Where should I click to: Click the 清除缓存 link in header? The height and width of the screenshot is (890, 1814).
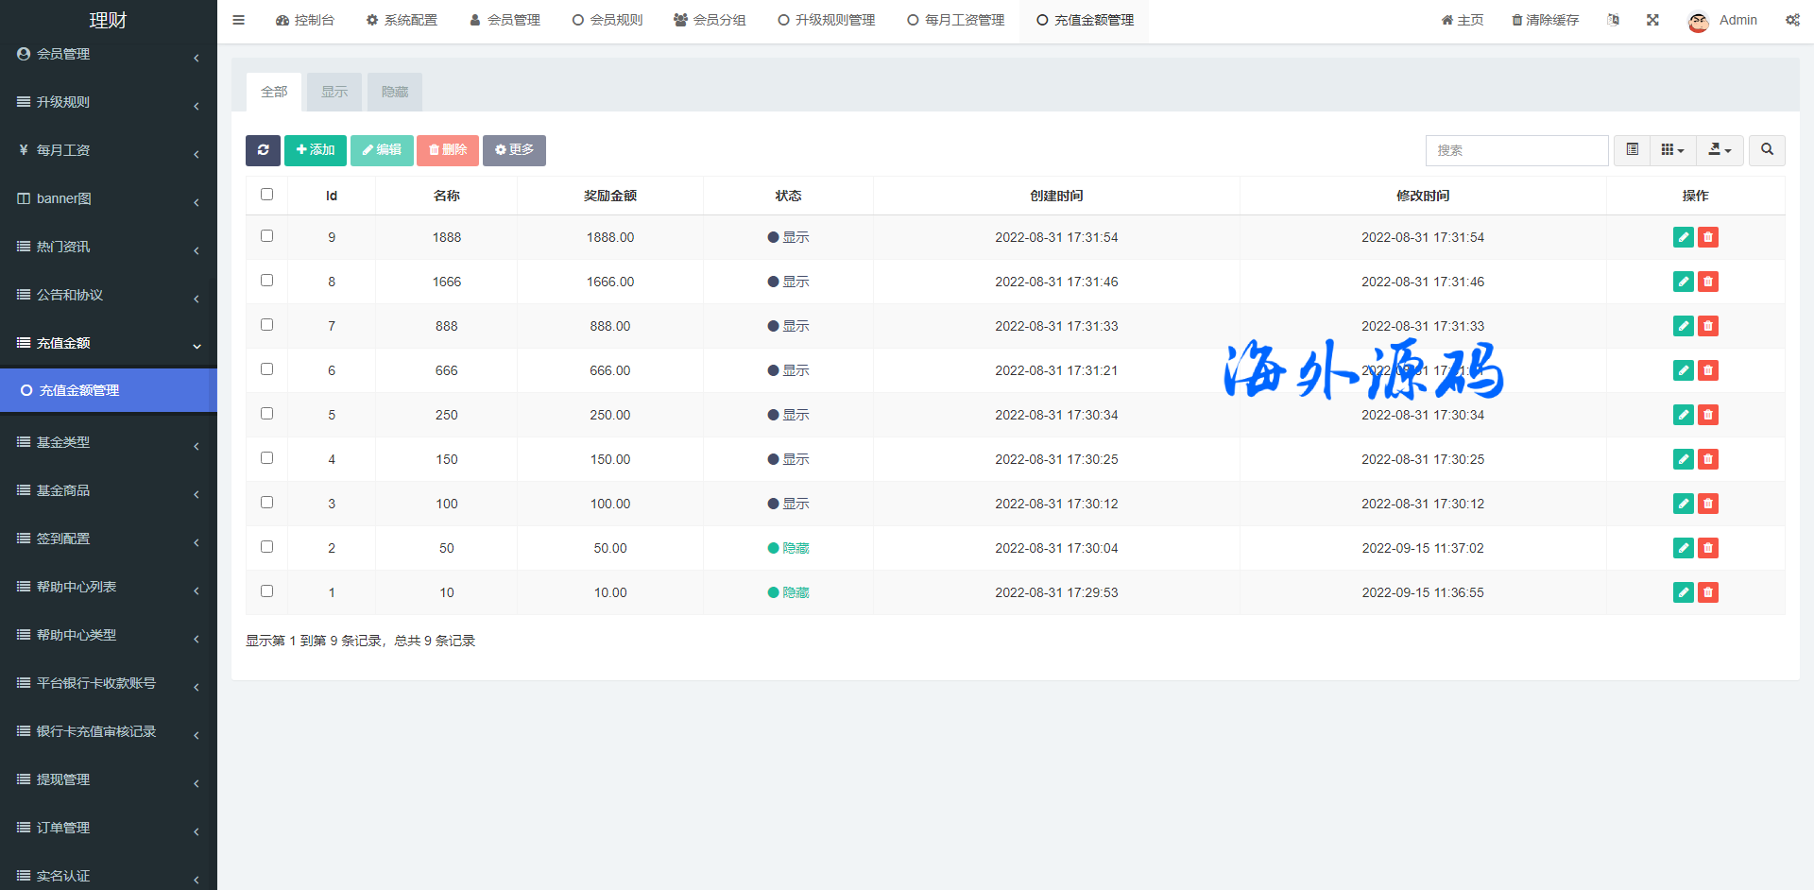click(x=1545, y=20)
